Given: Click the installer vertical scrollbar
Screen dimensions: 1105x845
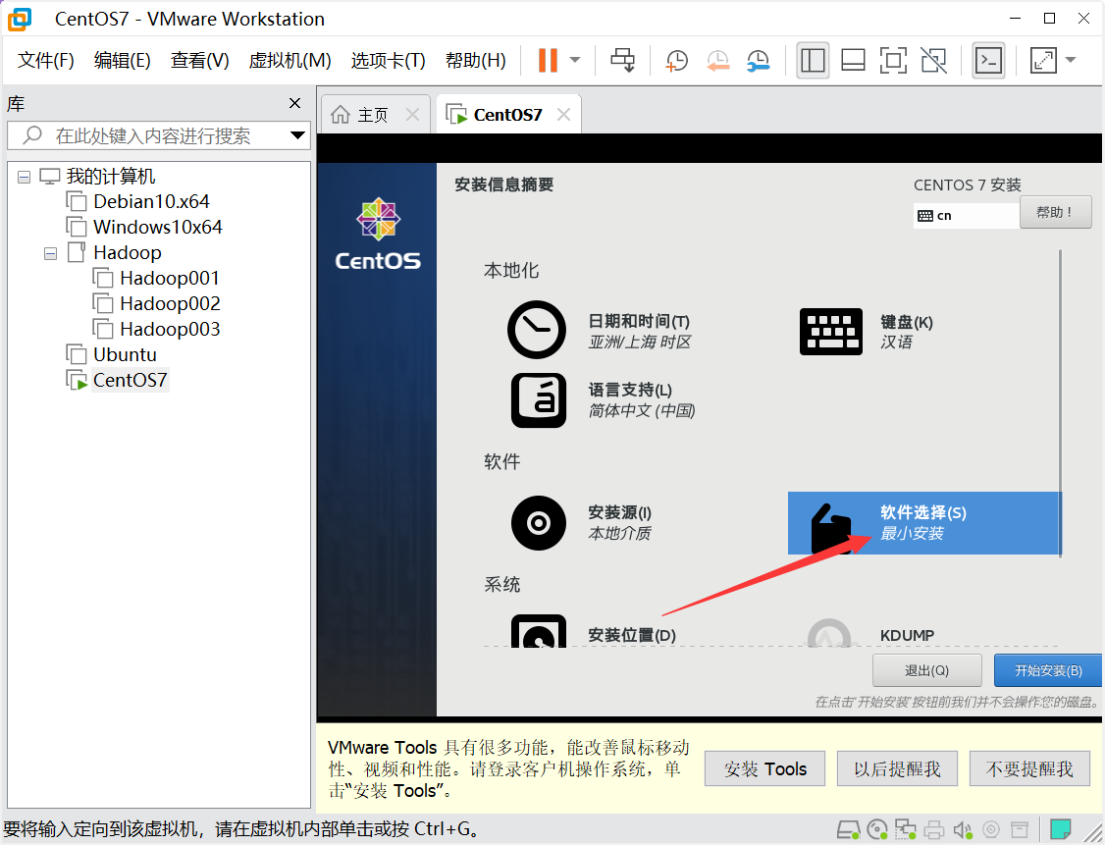Looking at the screenshot, I should click(x=1060, y=401).
